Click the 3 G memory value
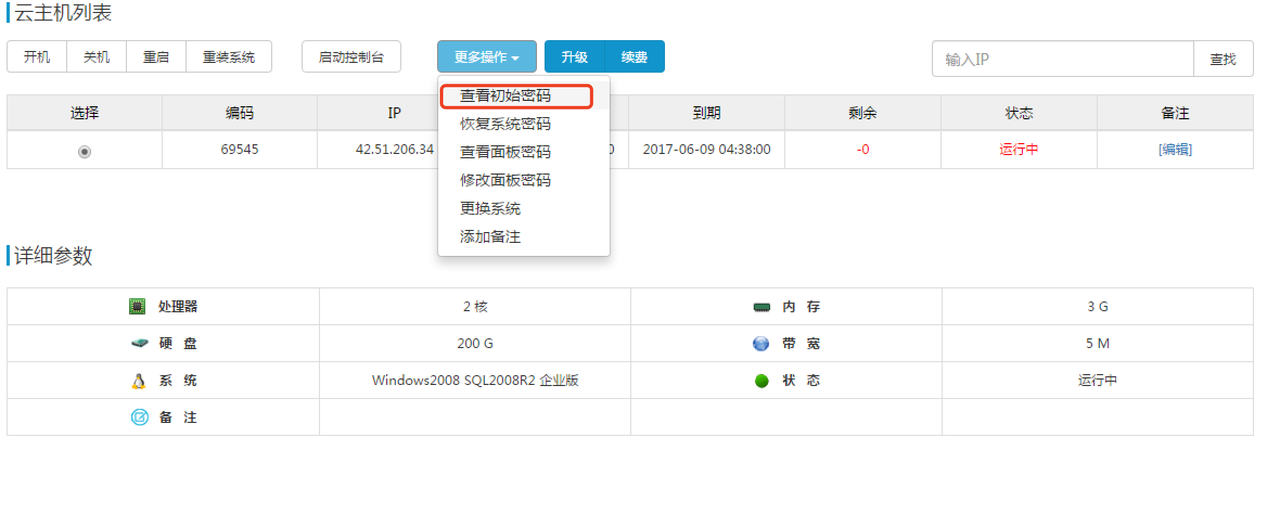This screenshot has width=1280, height=514. pos(1098,306)
